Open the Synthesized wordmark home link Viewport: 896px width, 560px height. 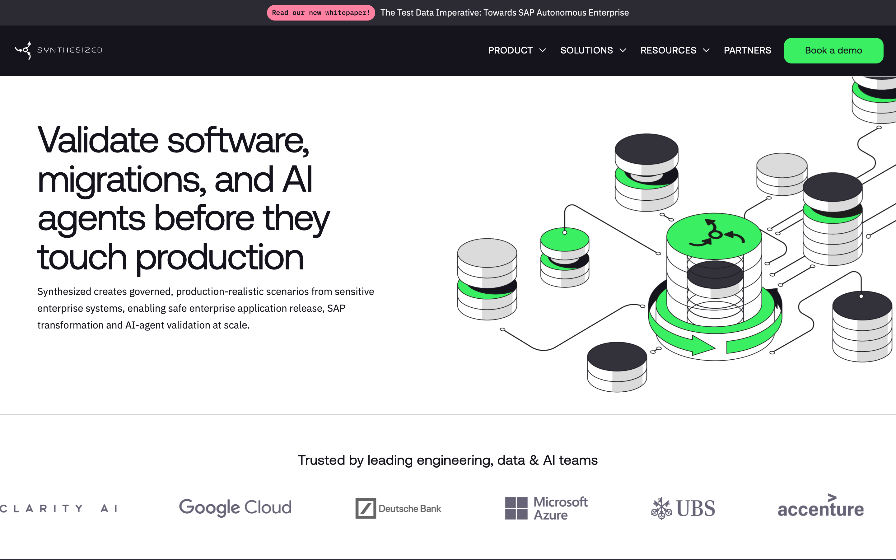(x=70, y=50)
